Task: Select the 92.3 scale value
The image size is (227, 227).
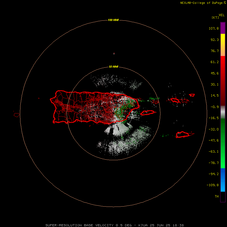Action: click(215, 40)
